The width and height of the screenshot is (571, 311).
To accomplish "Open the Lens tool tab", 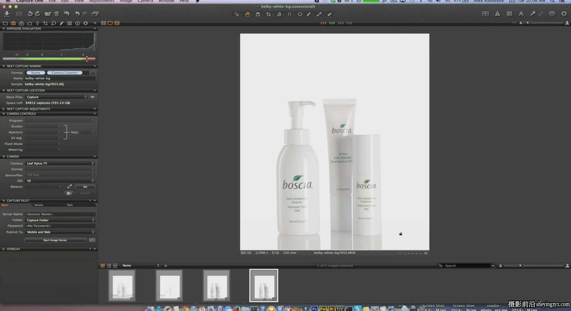I will pos(37,23).
